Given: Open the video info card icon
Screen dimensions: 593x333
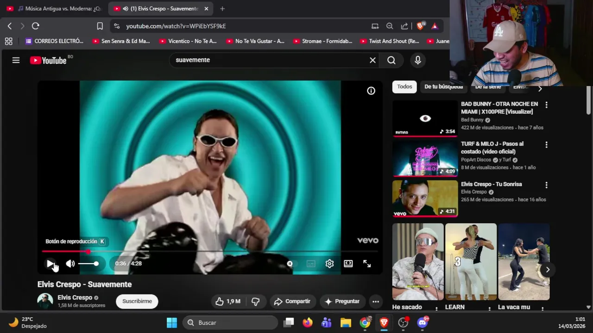Looking at the screenshot, I should [371, 91].
